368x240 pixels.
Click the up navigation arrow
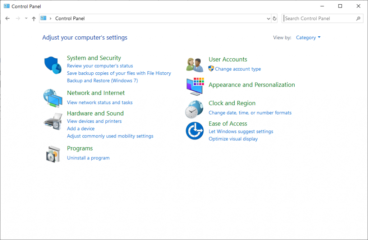pyautogui.click(x=33, y=18)
